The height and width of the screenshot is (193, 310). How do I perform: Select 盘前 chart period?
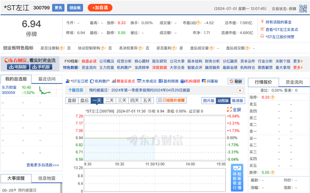click(x=72, y=101)
